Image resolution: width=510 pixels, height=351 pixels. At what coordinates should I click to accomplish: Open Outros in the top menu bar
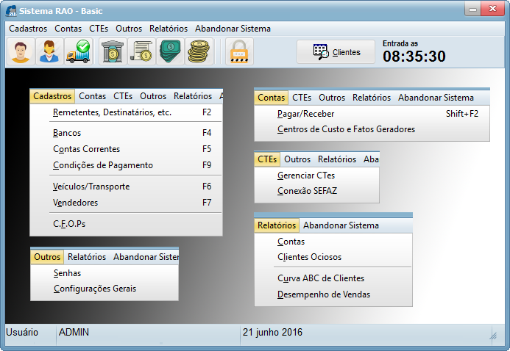click(x=129, y=29)
